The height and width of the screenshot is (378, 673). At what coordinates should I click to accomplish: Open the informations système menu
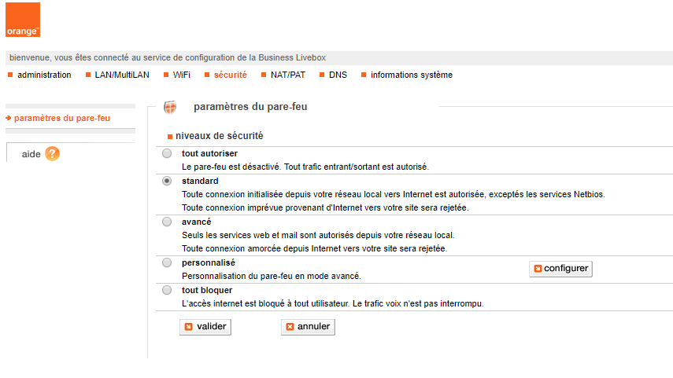[411, 75]
